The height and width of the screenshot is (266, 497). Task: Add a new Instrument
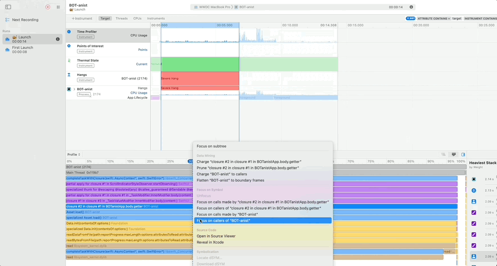(82, 18)
